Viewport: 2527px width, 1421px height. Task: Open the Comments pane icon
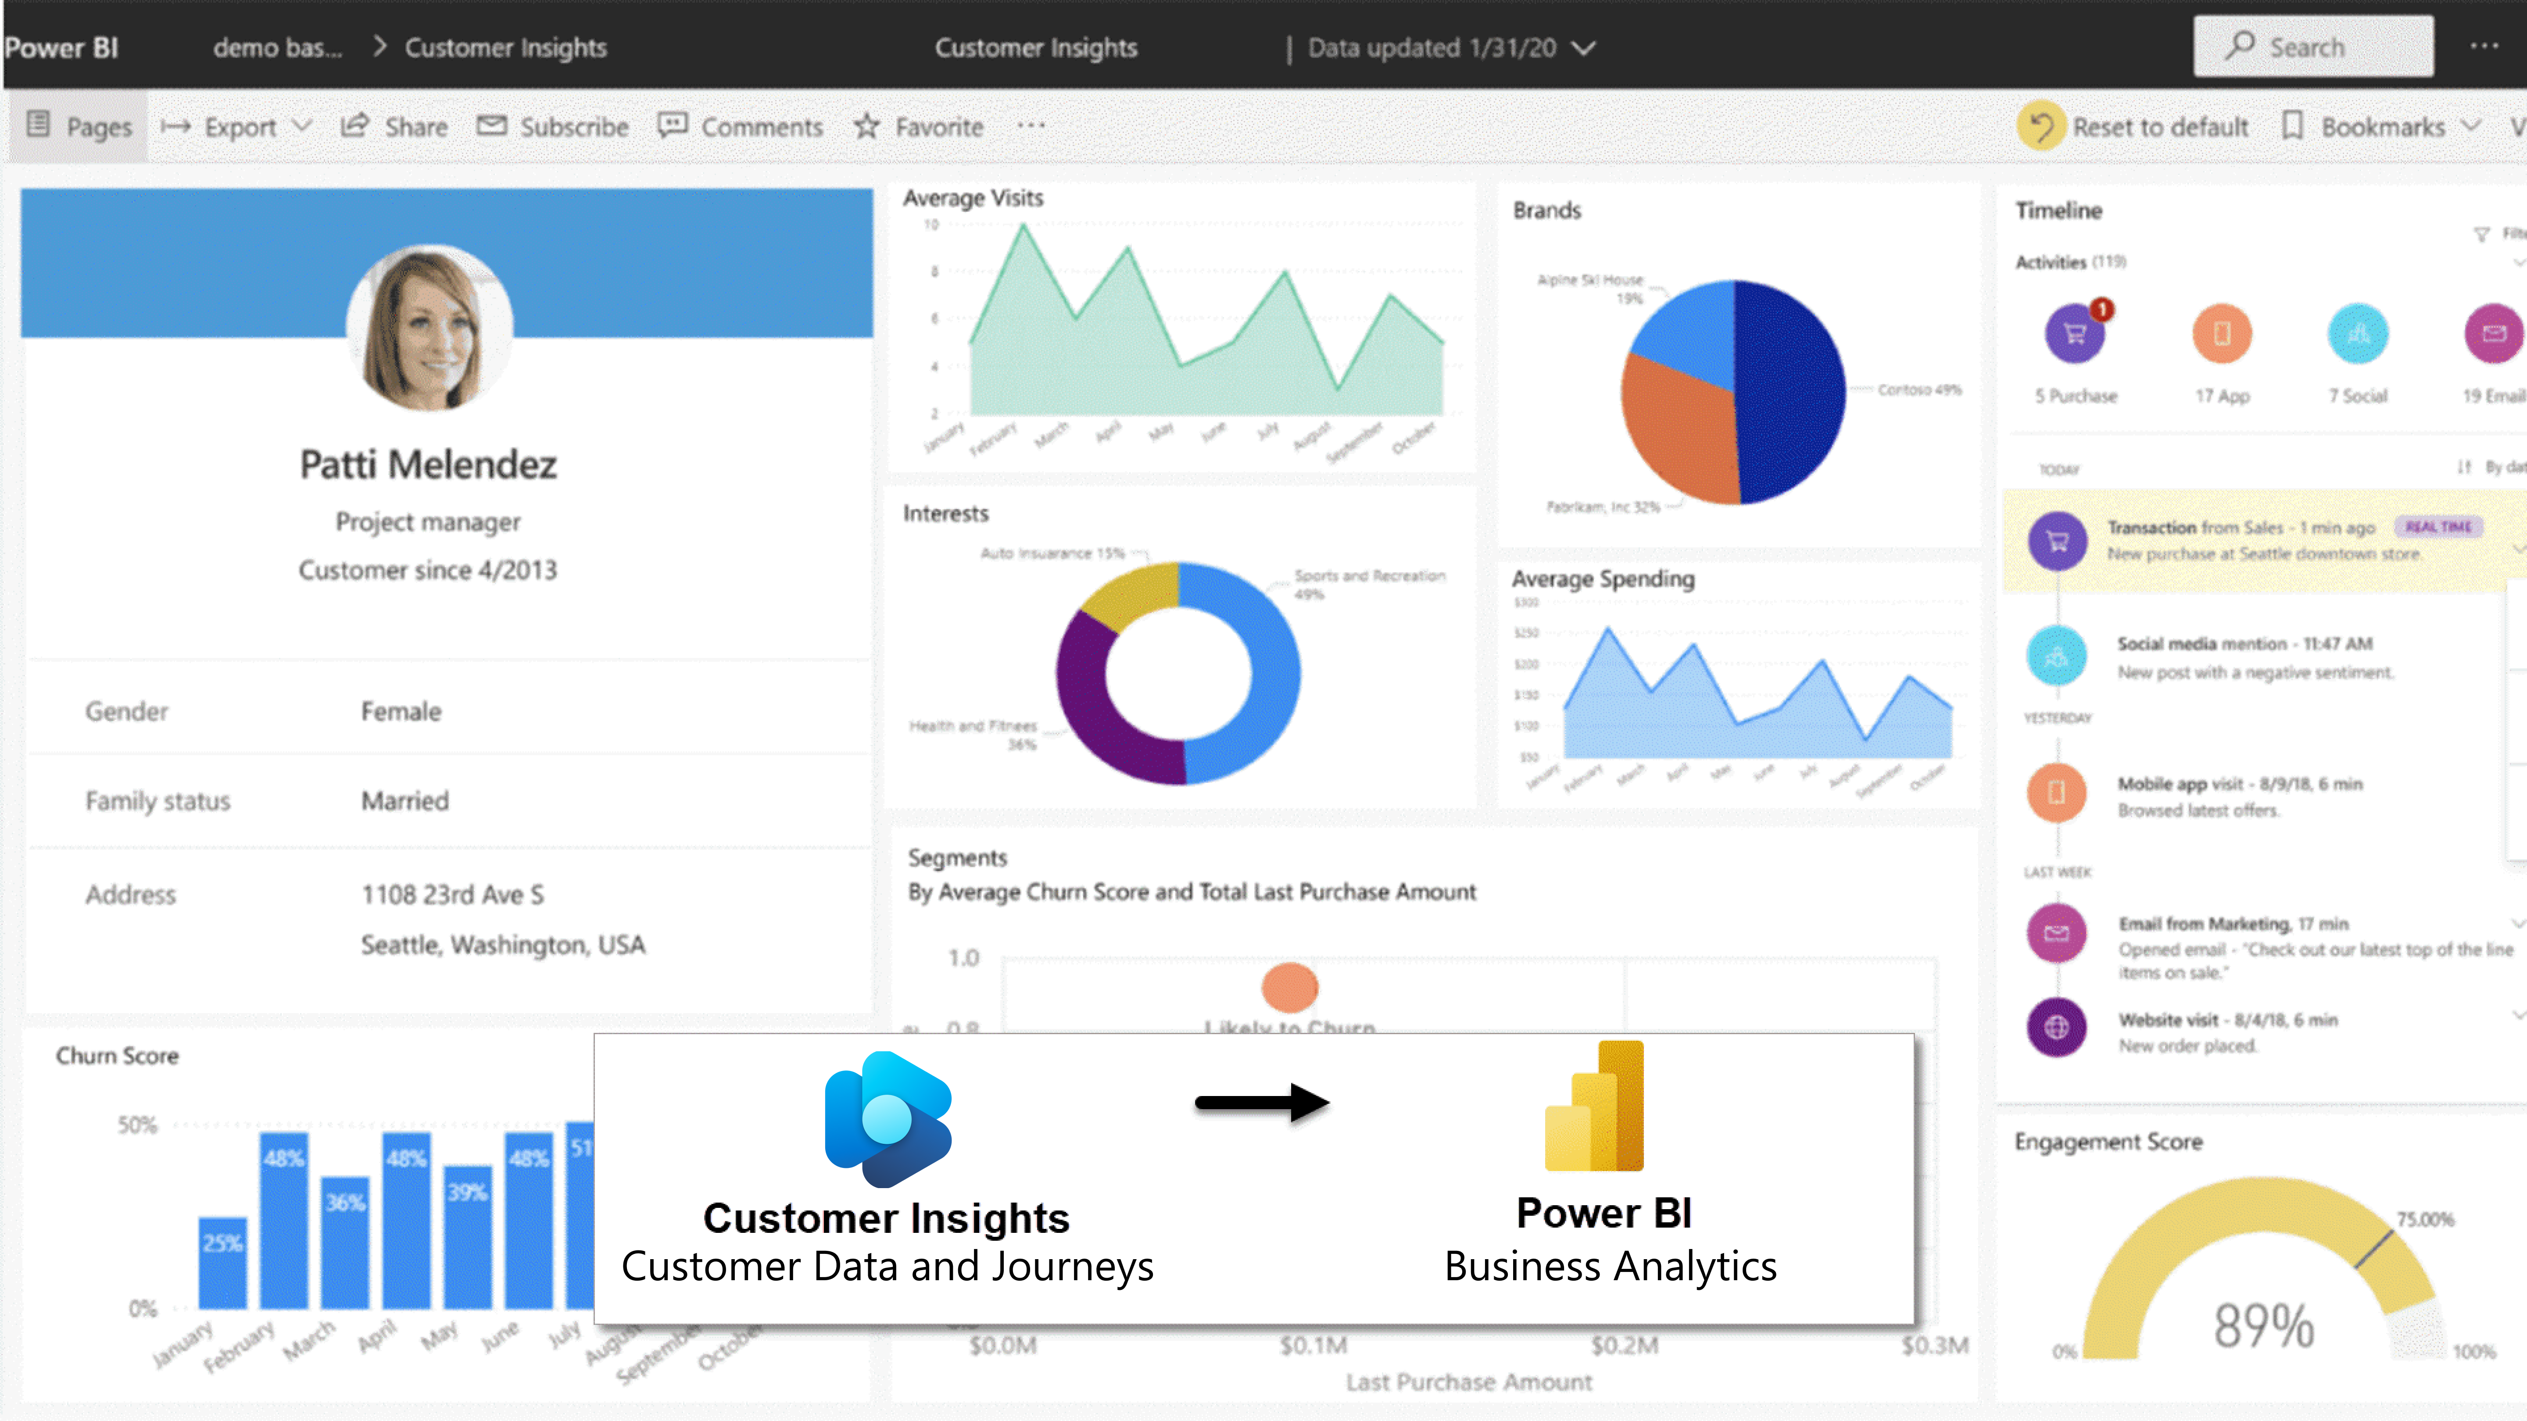coord(672,125)
